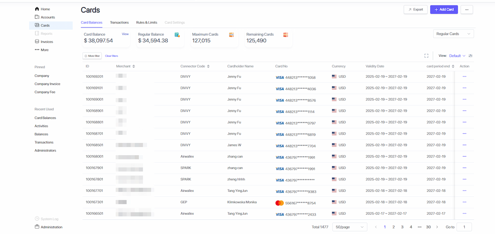Click the Clear filters link
This screenshot has width=495, height=234.
click(111, 56)
